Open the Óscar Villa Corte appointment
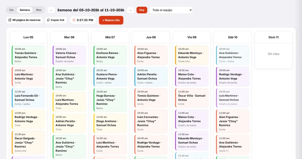The width and height of the screenshot is (302, 159). click(x=192, y=98)
